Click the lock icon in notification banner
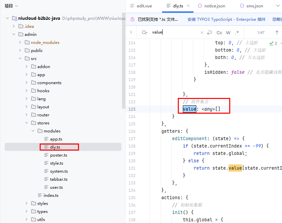282x223 pixels. coord(132,19)
